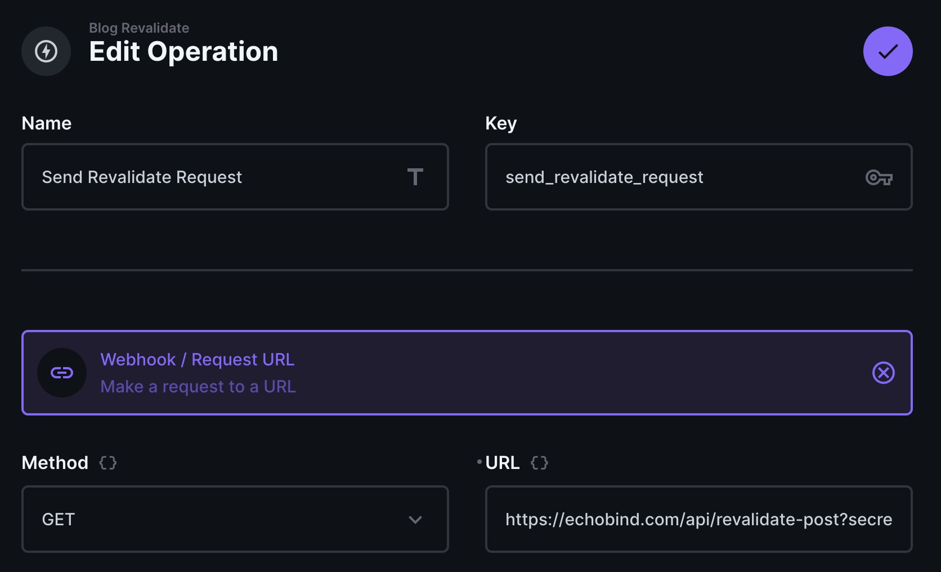Click the Blog Revalidate breadcrumb text

[x=139, y=28]
